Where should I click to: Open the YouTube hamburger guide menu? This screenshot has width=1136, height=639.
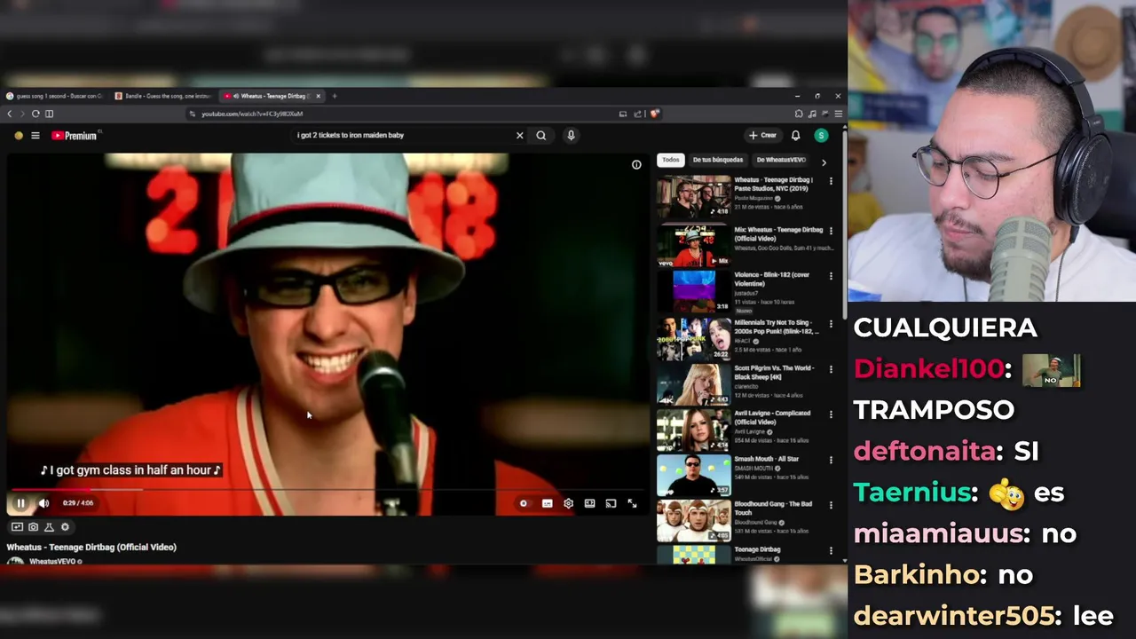click(35, 136)
